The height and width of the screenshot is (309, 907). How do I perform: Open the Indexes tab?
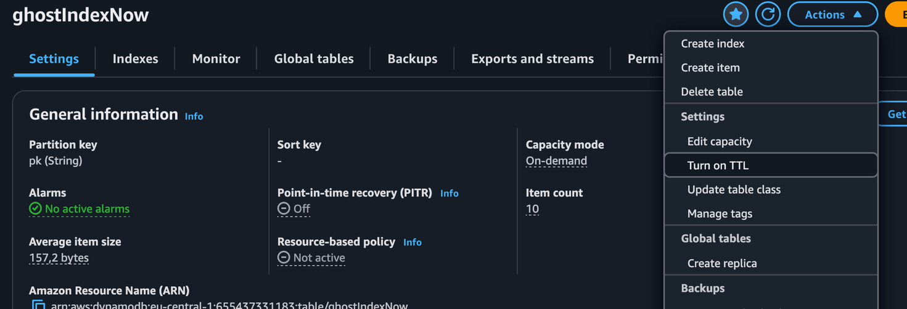[x=135, y=59]
